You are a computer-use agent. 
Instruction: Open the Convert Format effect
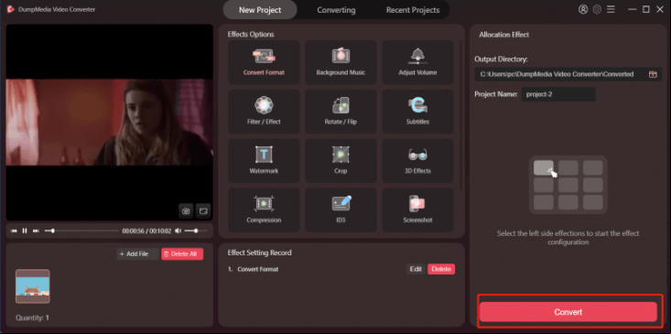264,62
